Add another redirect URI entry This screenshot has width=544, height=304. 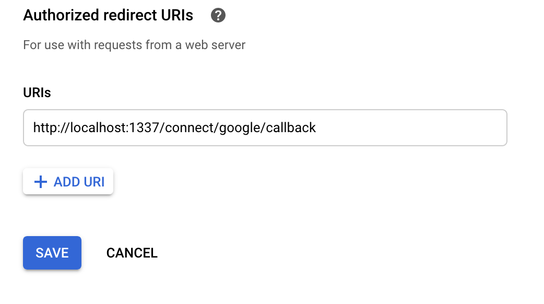(68, 181)
